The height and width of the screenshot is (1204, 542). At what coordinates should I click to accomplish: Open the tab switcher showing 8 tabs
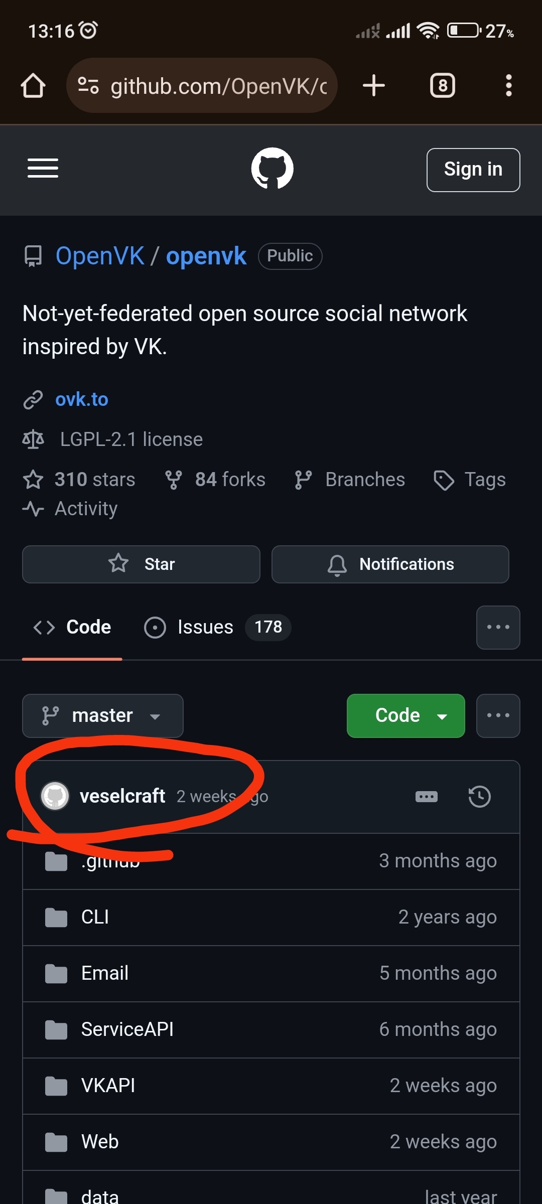tap(443, 85)
